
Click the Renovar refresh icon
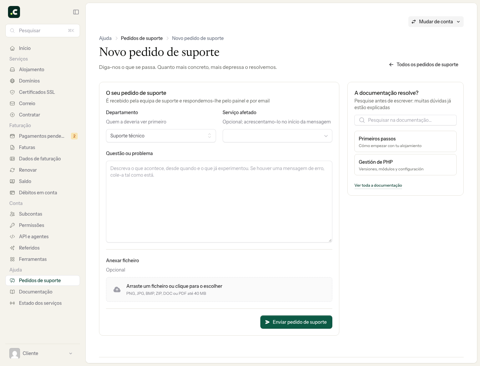12,170
